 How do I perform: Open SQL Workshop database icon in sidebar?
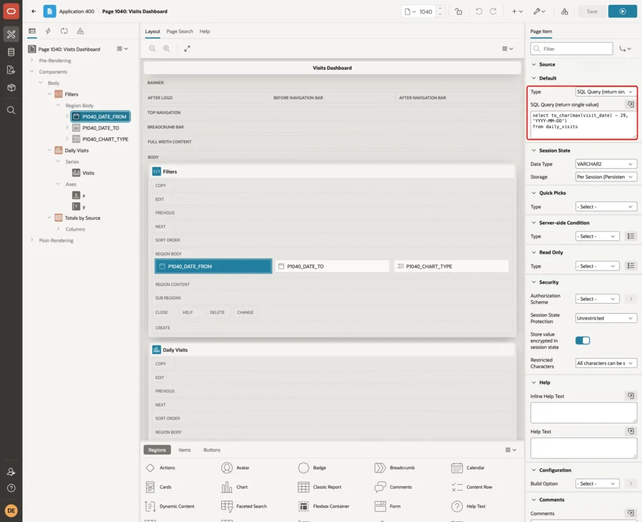click(11, 52)
